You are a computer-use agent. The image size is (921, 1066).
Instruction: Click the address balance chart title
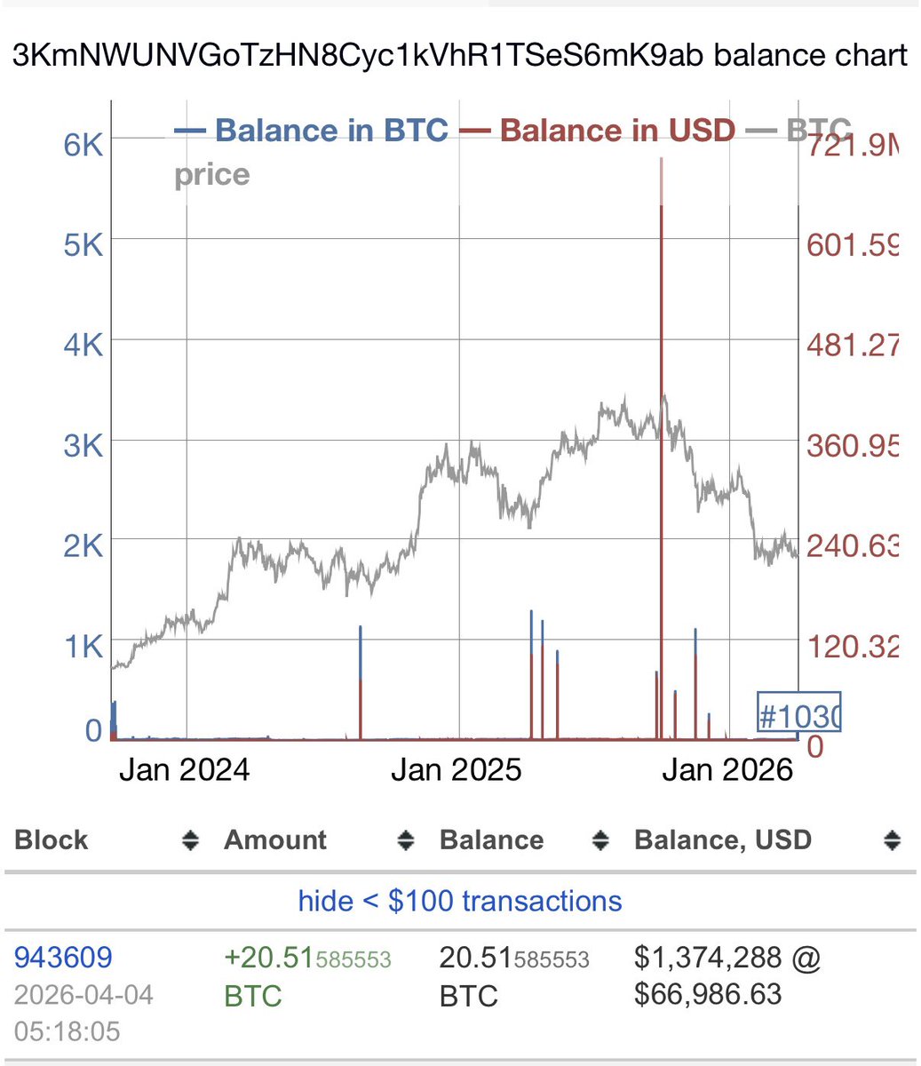click(460, 55)
